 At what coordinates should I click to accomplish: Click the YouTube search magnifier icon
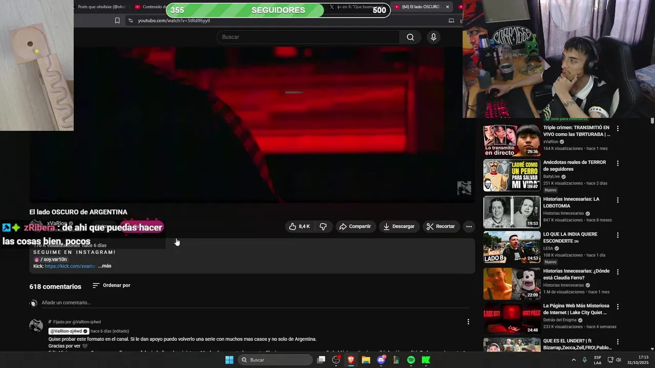(410, 37)
